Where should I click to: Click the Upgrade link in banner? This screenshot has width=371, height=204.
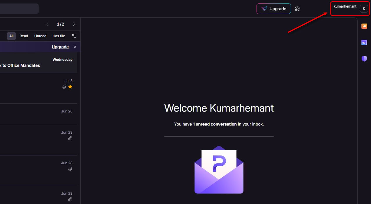60,47
